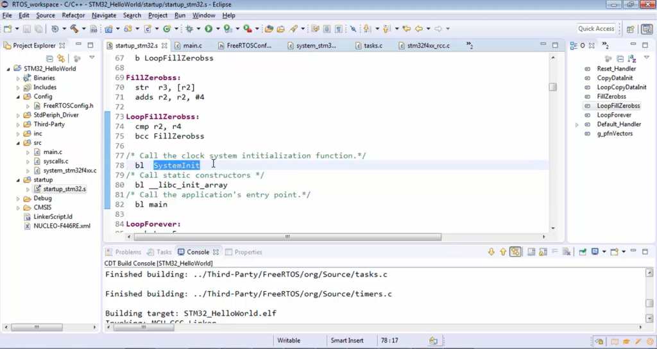The image size is (657, 349).
Task: Click the Debug bug icon in toolbar
Action: 189,29
